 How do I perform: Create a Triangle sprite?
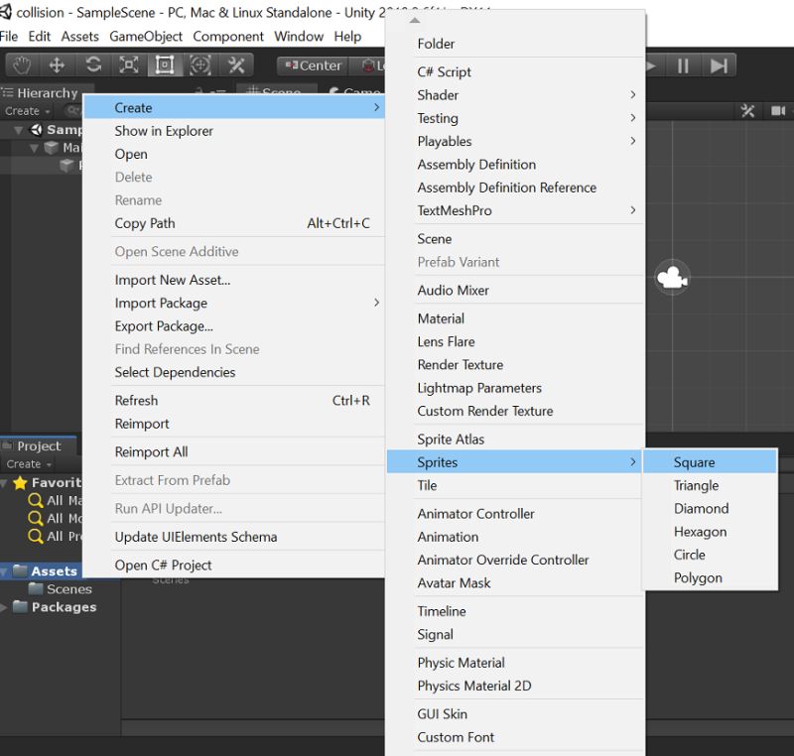pos(710,485)
